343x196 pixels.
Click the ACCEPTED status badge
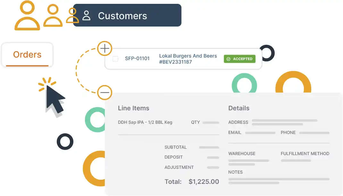[239, 59]
